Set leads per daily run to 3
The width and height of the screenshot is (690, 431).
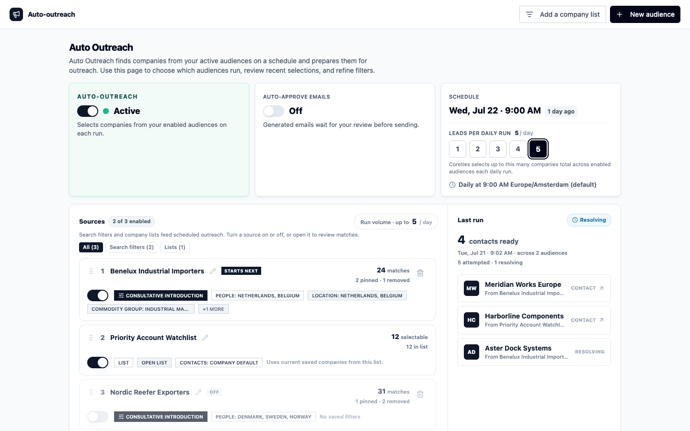coord(498,149)
